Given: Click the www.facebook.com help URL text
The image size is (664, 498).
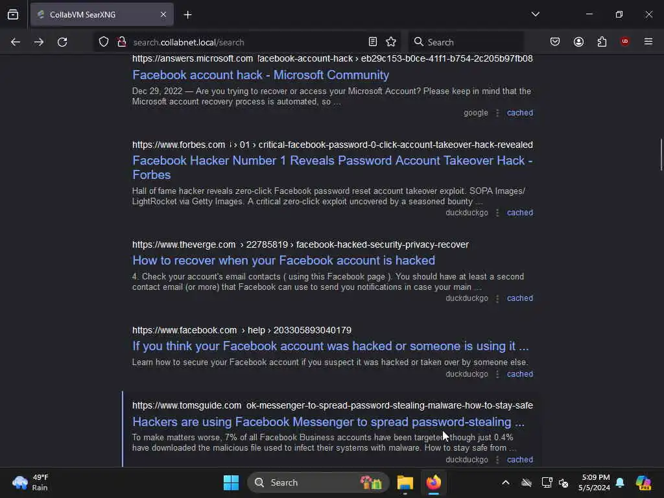Looking at the screenshot, I should point(242,330).
